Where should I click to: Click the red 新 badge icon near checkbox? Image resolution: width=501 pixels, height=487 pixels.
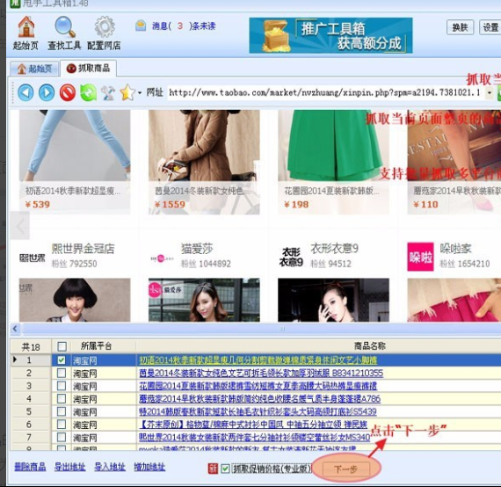(x=213, y=469)
